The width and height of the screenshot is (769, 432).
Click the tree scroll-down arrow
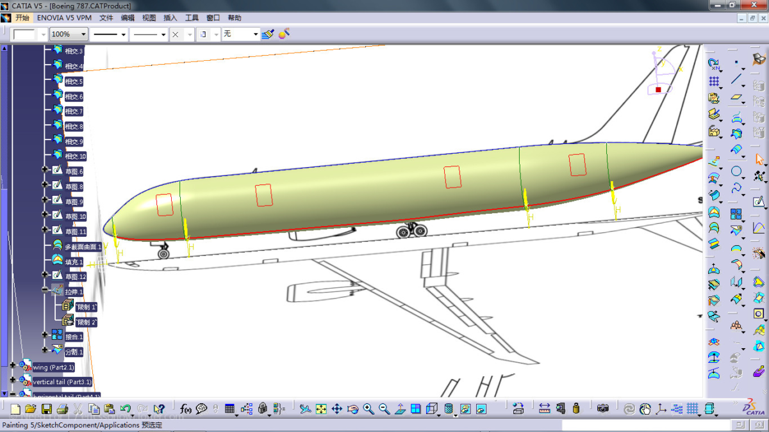pos(4,392)
